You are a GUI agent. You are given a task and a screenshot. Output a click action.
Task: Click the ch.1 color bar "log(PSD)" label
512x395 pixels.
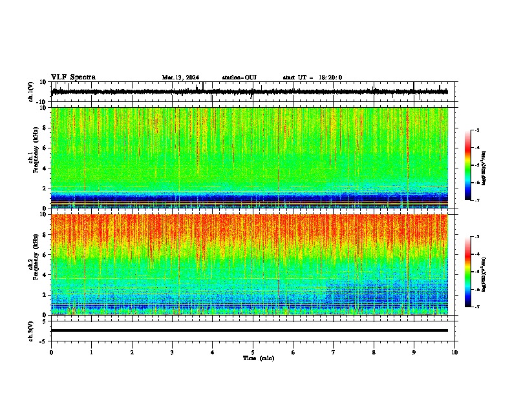click(484, 168)
